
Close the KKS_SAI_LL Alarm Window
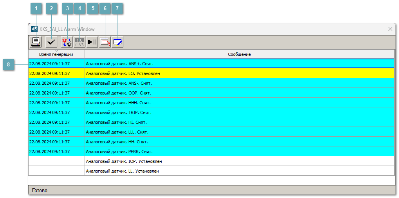(x=390, y=29)
